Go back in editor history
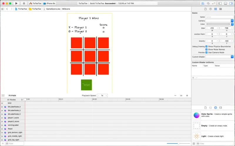Viewport: 235px width, 146px height. pyautogui.click(x=7, y=9)
